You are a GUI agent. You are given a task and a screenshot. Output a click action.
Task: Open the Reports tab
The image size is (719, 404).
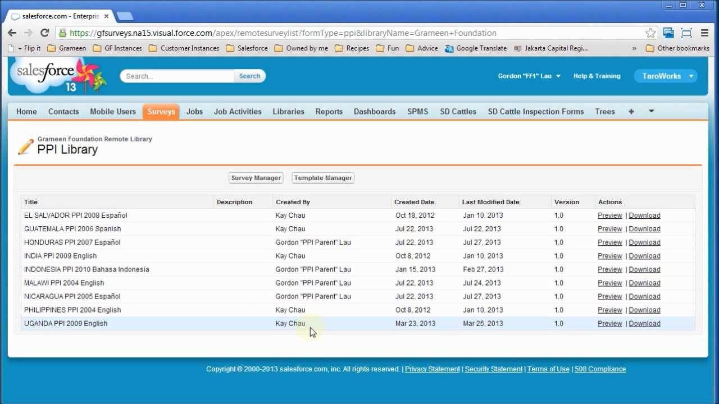[329, 112]
